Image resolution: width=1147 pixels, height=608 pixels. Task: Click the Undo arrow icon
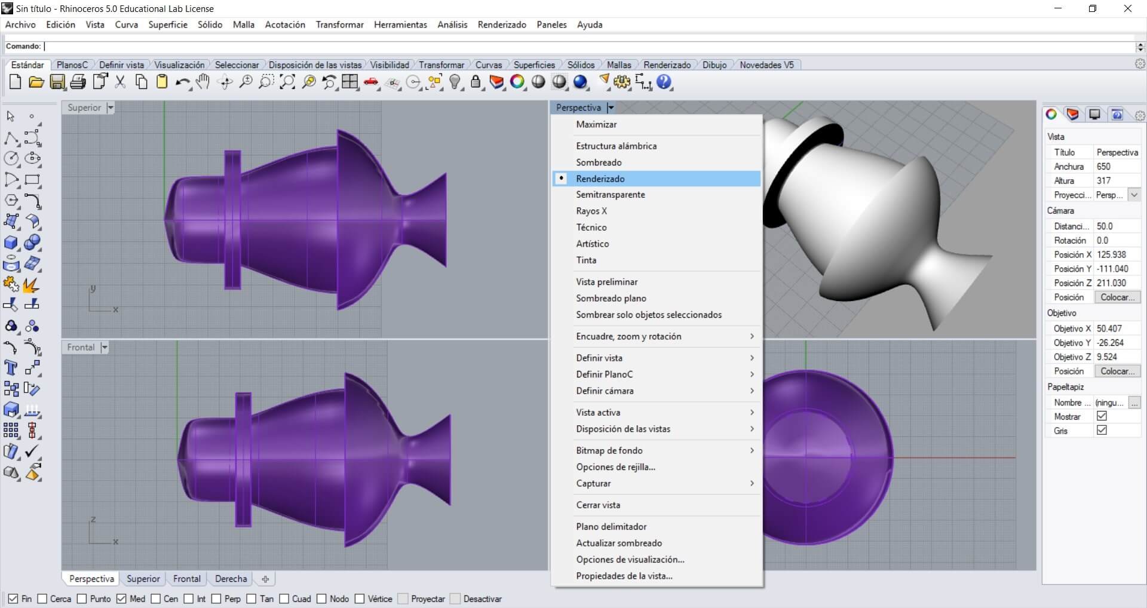coord(182,82)
